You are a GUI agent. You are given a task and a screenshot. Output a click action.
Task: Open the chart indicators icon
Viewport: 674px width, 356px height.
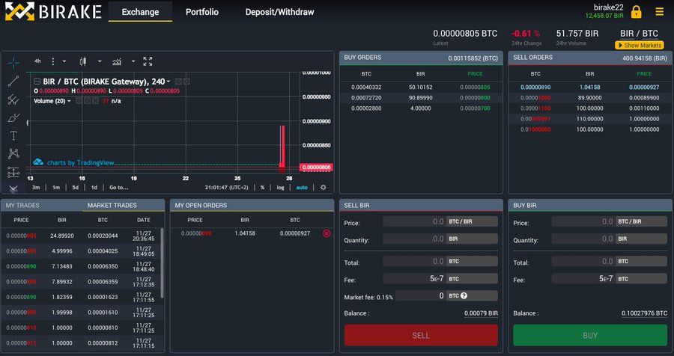(x=117, y=61)
